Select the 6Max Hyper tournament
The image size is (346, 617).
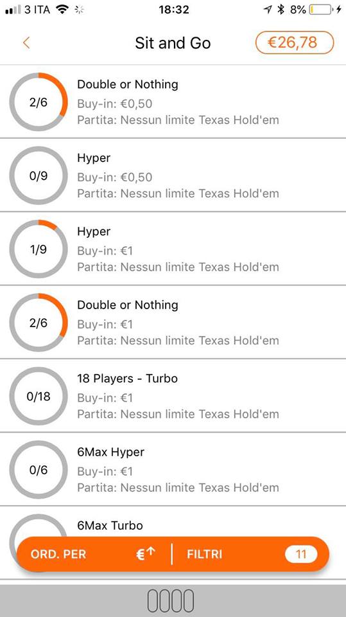pyautogui.click(x=173, y=469)
